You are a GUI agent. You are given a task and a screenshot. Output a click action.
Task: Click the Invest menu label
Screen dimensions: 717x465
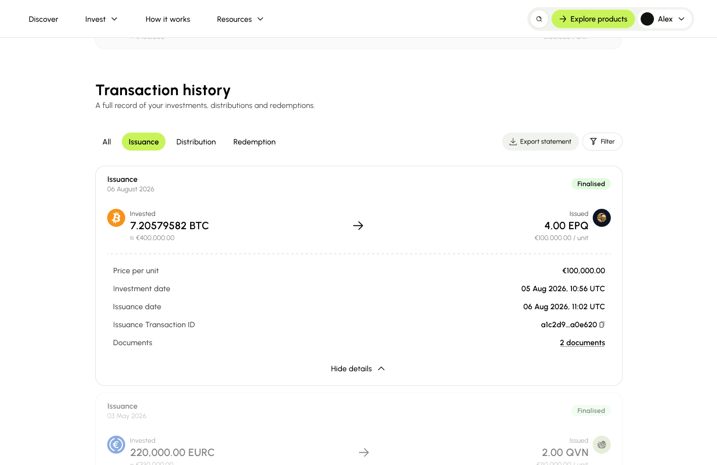click(x=95, y=19)
